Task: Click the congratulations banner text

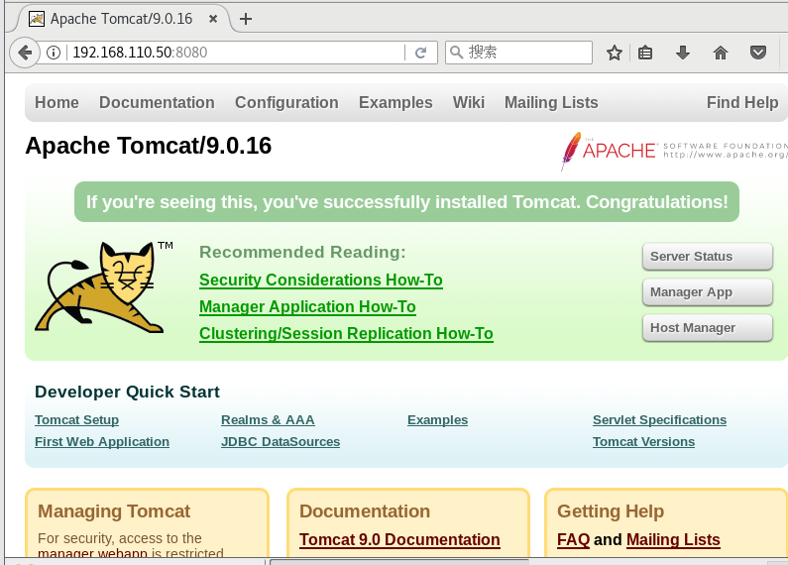Action: [x=406, y=201]
